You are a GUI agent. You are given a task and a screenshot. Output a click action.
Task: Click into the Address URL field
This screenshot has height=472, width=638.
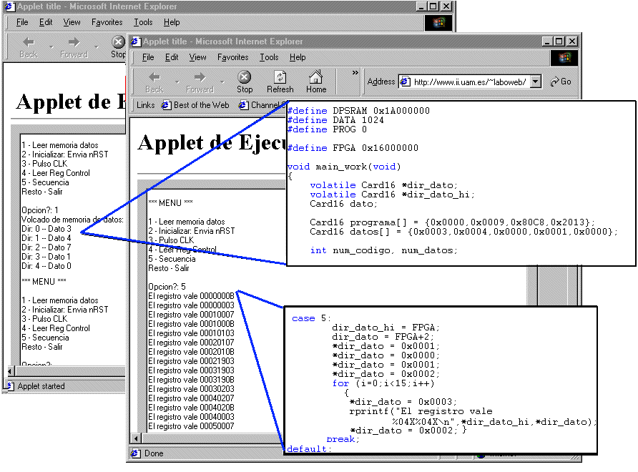click(469, 82)
